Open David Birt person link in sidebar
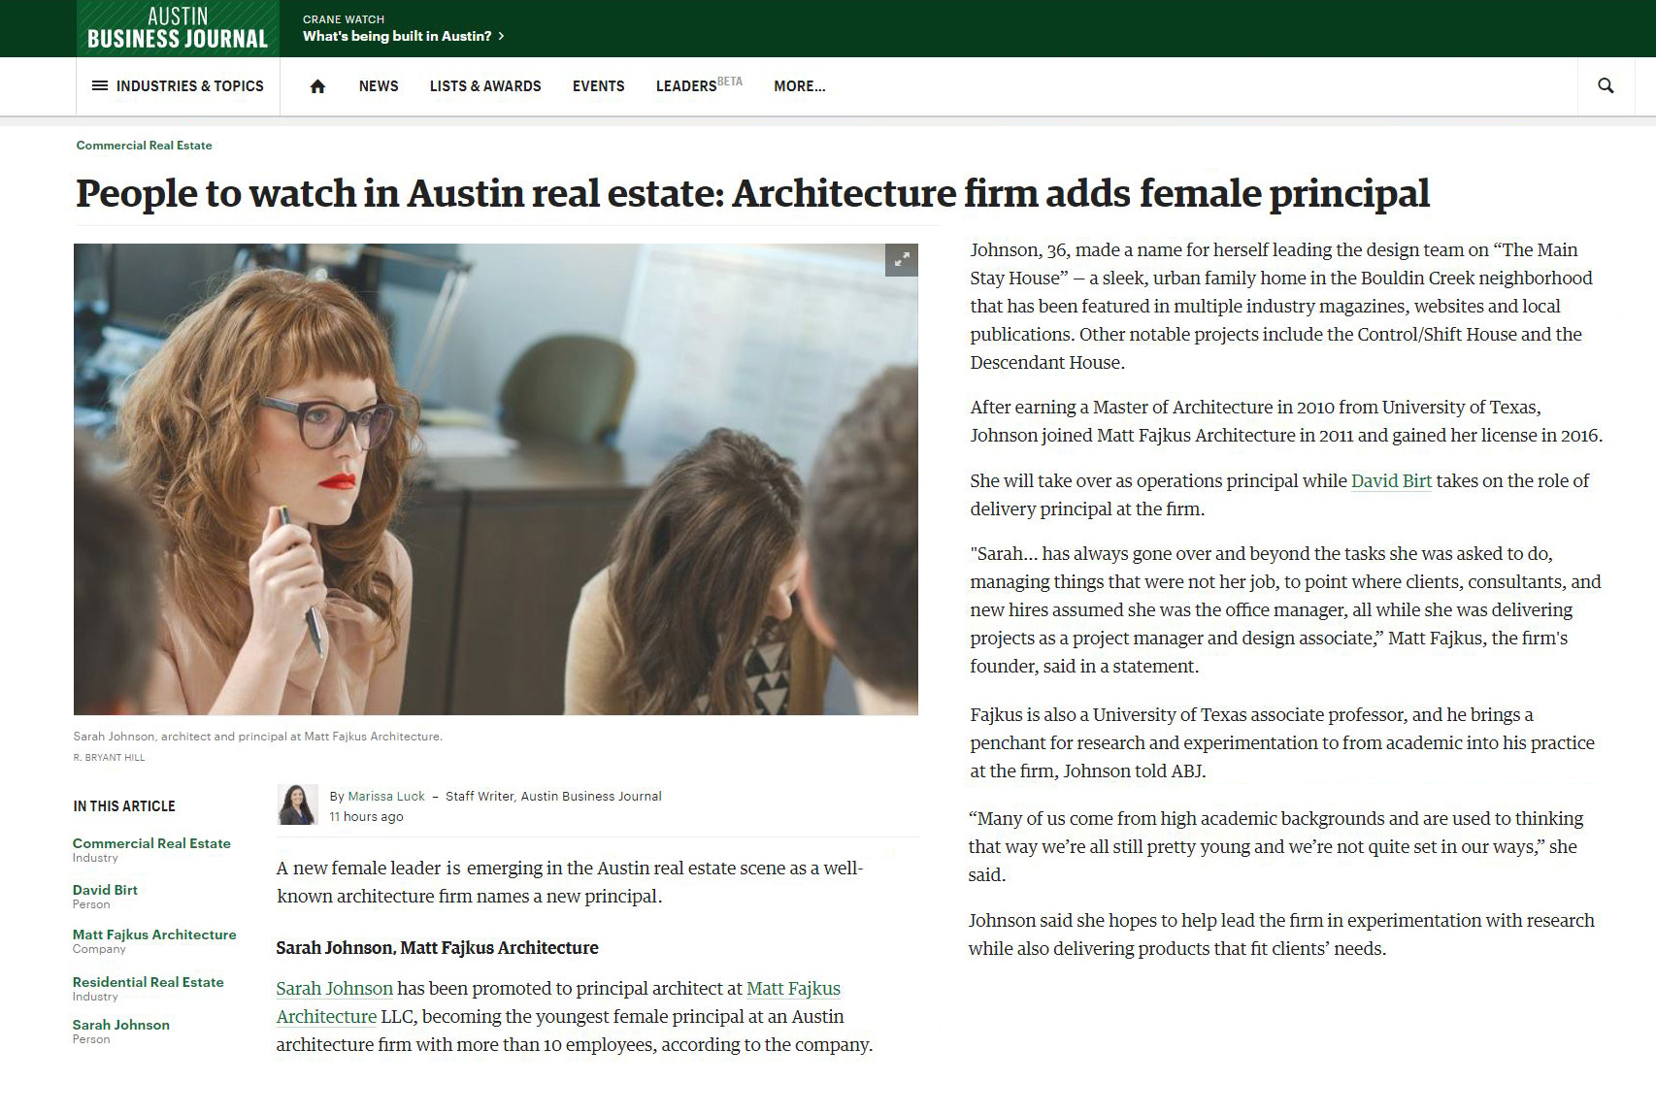The height and width of the screenshot is (1115, 1656). click(x=105, y=890)
